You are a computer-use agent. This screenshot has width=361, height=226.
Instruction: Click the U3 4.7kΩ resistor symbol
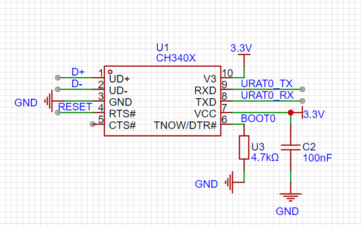pyautogui.click(x=244, y=147)
